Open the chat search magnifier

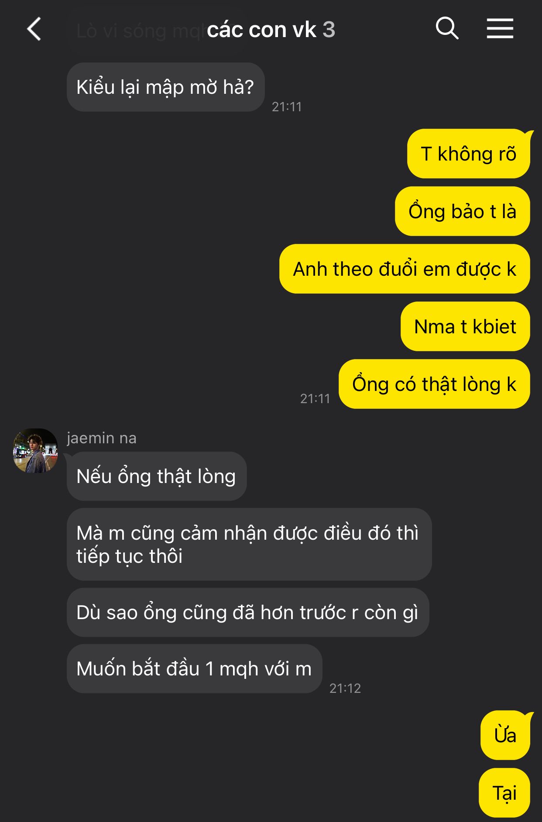click(447, 29)
